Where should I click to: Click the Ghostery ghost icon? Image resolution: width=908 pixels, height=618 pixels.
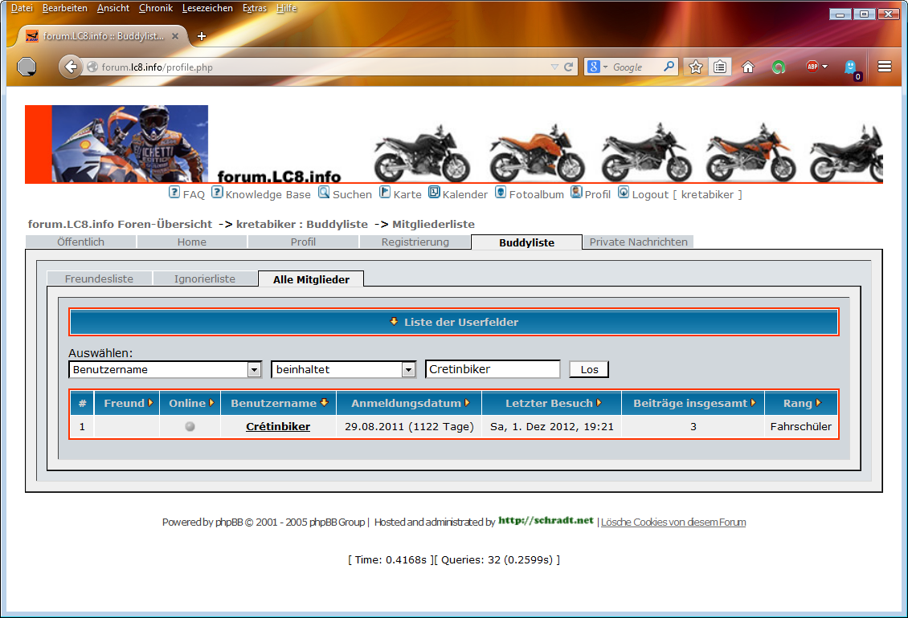click(850, 67)
